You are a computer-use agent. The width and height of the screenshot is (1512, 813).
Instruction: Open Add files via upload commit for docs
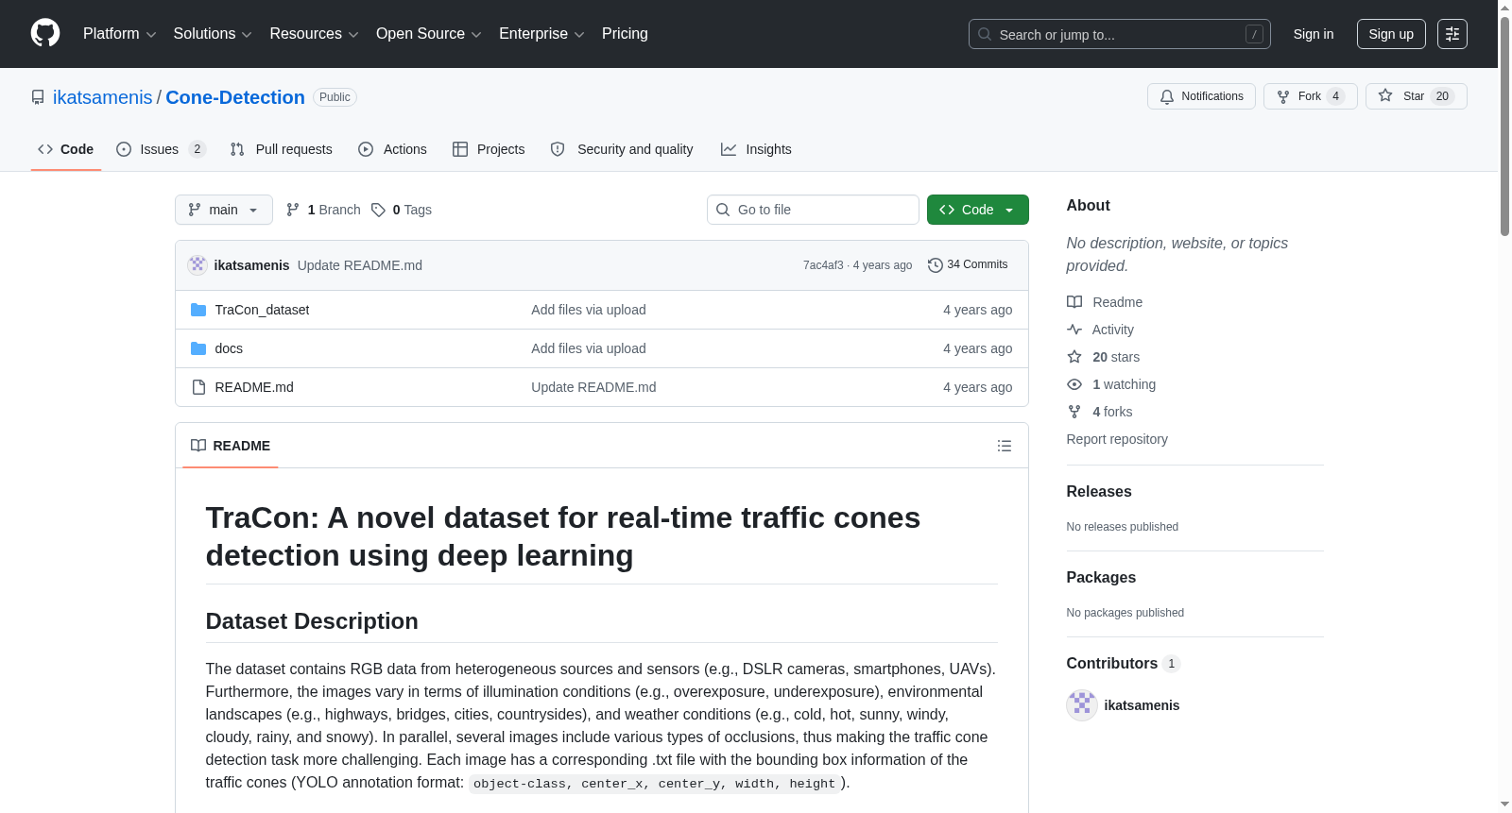[x=589, y=348]
